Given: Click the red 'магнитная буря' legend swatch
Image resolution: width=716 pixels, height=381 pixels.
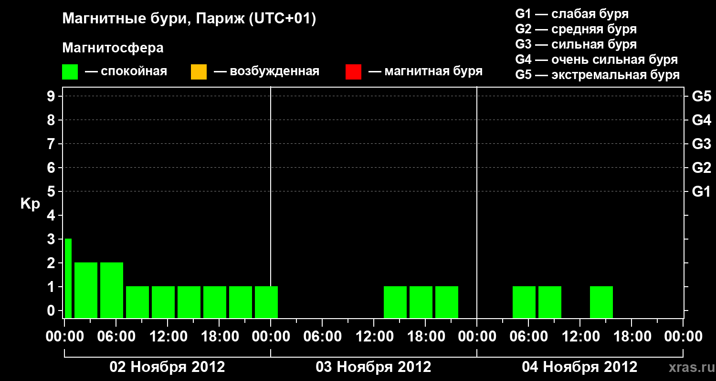Looking at the screenshot, I should coord(353,72).
